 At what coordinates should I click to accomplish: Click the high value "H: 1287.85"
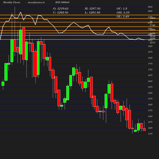point(93,9)
